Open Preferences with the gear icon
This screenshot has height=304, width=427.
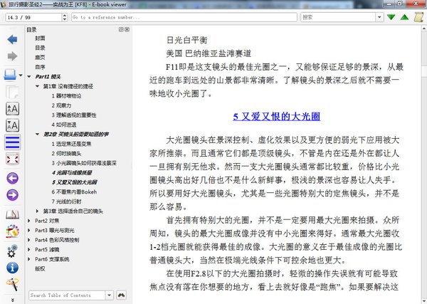click(12, 251)
